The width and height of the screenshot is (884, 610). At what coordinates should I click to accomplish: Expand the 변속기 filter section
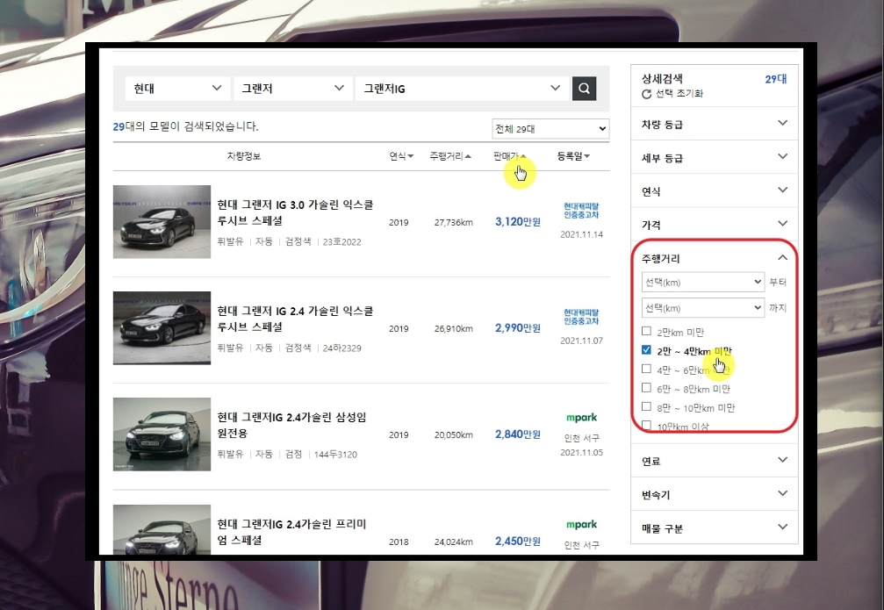[714, 494]
